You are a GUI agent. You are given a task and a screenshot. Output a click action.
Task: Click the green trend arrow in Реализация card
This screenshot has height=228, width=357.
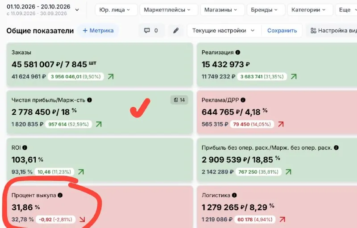[x=294, y=77]
